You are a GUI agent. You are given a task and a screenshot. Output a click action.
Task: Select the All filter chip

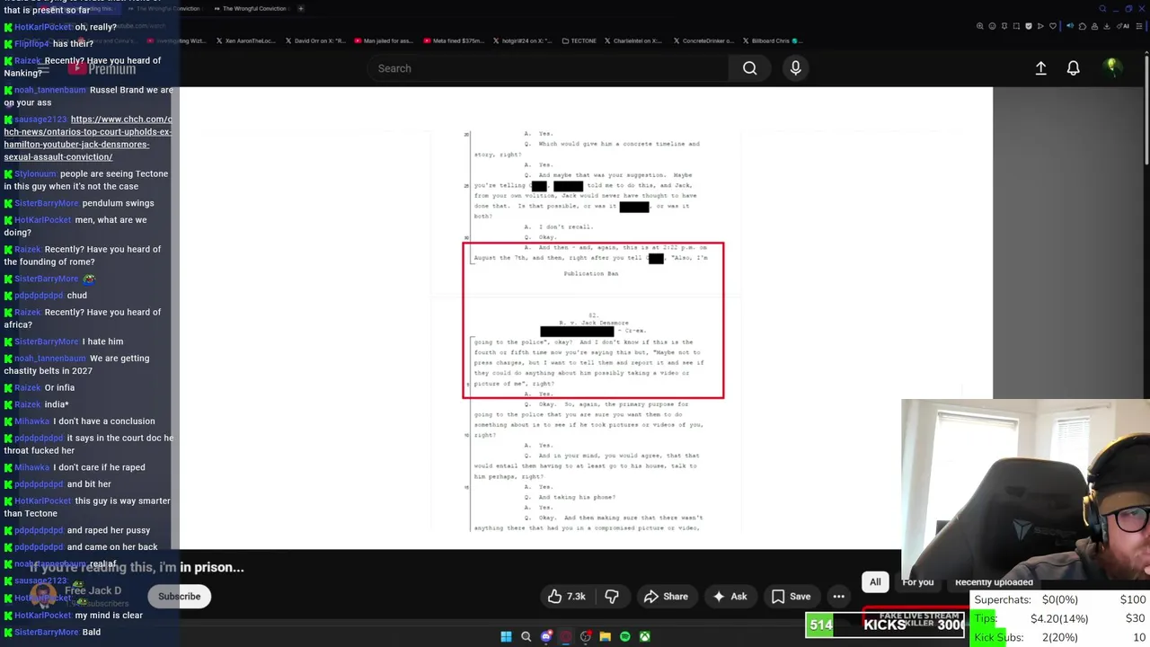pyautogui.click(x=875, y=582)
